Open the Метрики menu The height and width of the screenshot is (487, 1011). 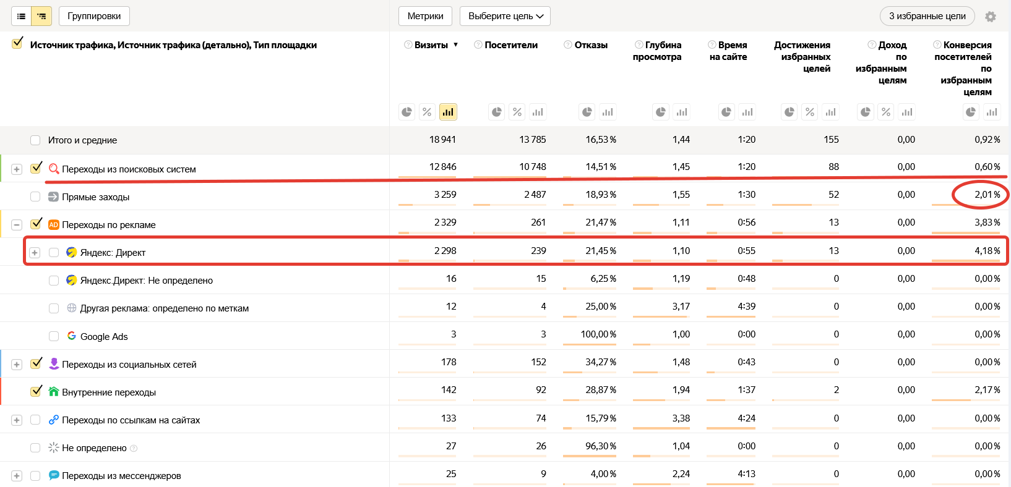[425, 16]
